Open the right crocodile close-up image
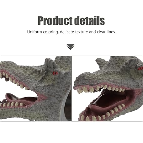Image resolution: width=143 pixels, height=143 pixels. click(x=107, y=89)
